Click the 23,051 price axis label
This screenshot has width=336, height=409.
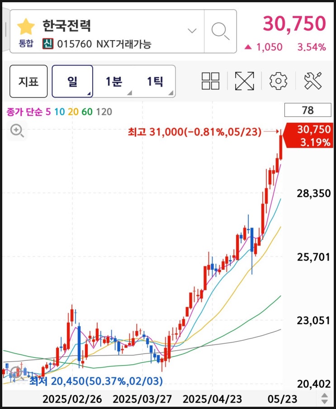(314, 321)
